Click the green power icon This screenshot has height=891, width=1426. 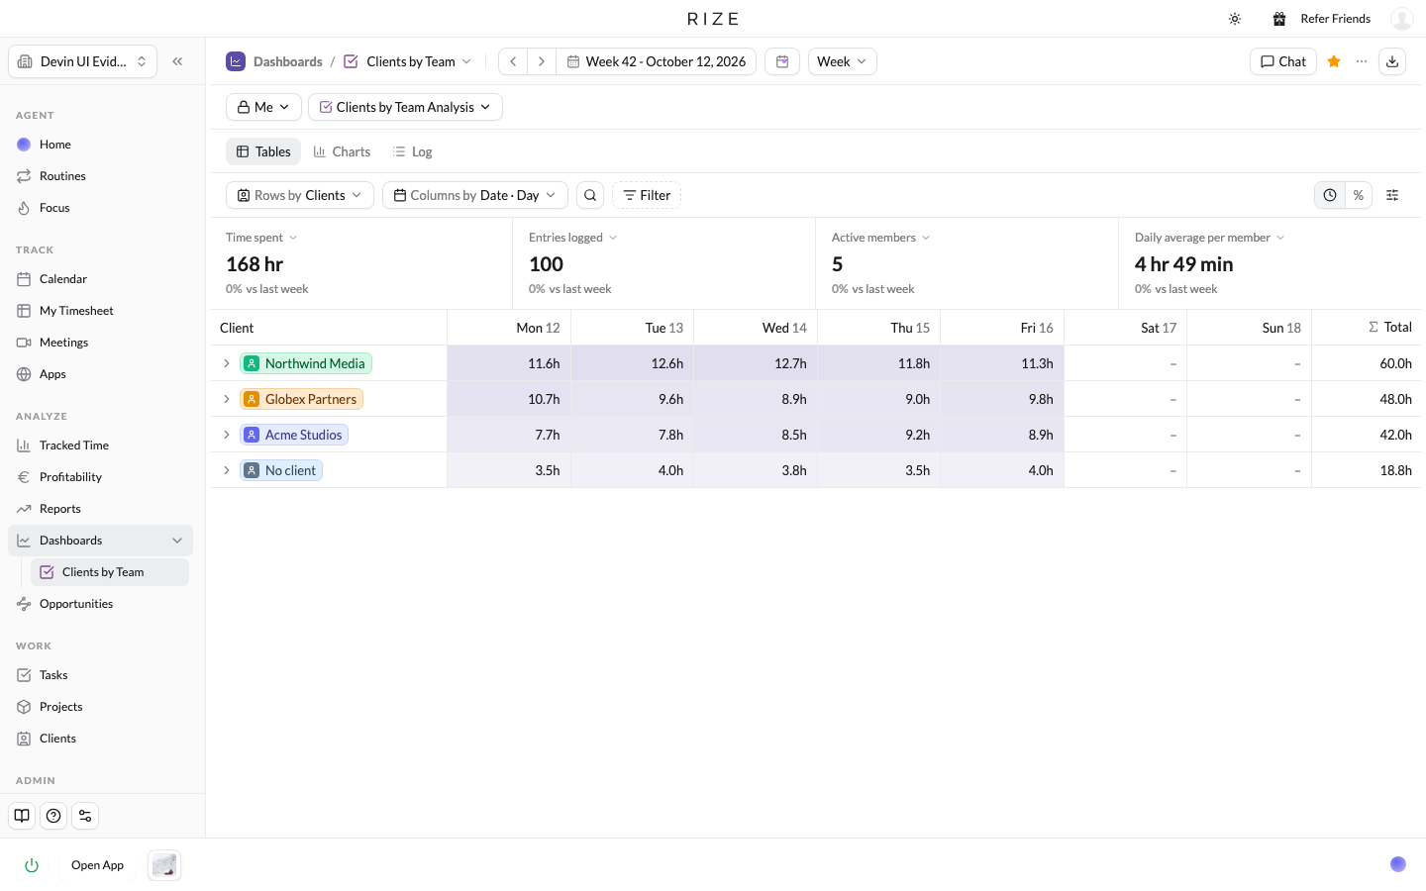pos(32,865)
